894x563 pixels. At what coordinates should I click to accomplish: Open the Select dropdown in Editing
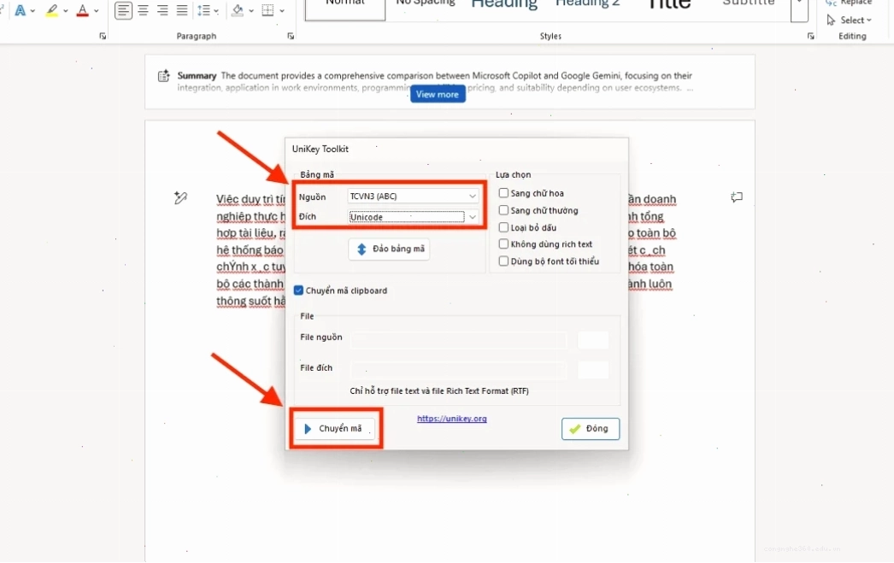pos(850,20)
